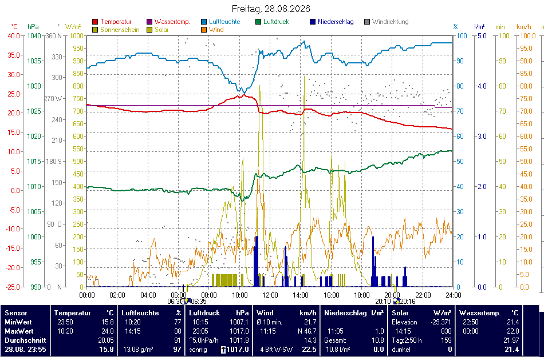The height and width of the screenshot is (357, 544).
Task: Click the pressure trend ^5.0hPa/h
Action: click(x=204, y=340)
